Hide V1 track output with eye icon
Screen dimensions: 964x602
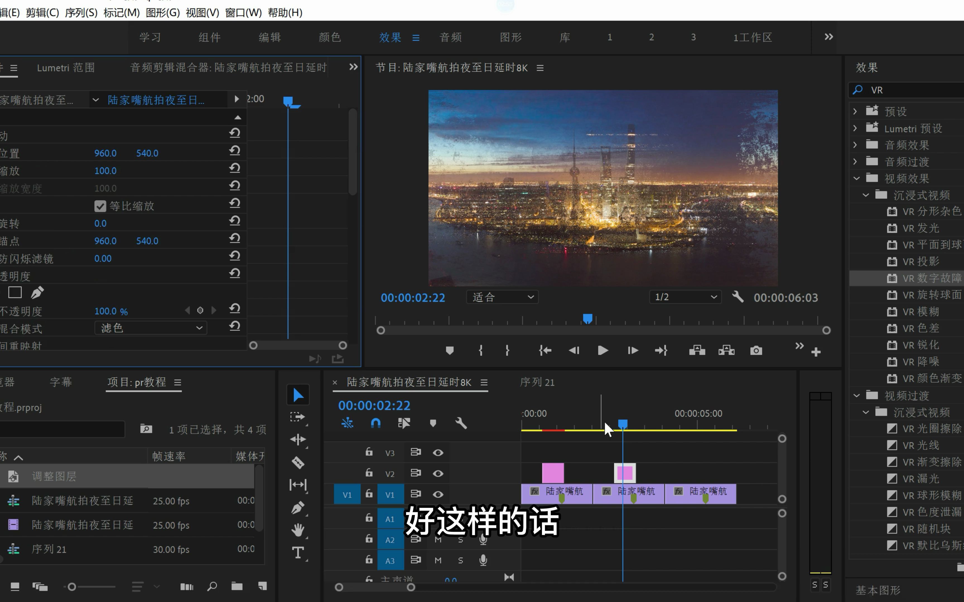click(x=438, y=494)
